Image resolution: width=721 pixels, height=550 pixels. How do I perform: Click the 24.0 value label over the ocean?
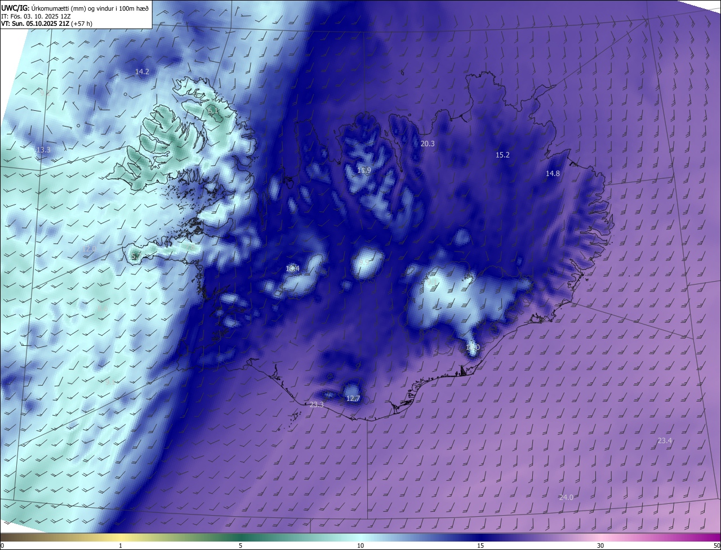click(x=566, y=497)
